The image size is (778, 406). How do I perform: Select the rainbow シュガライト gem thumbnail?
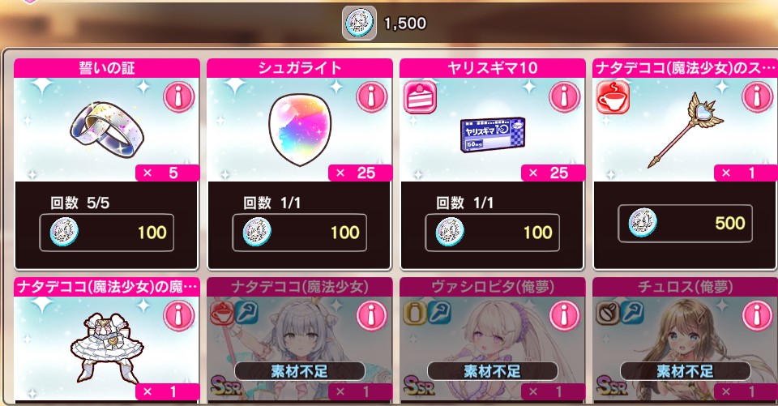300,130
